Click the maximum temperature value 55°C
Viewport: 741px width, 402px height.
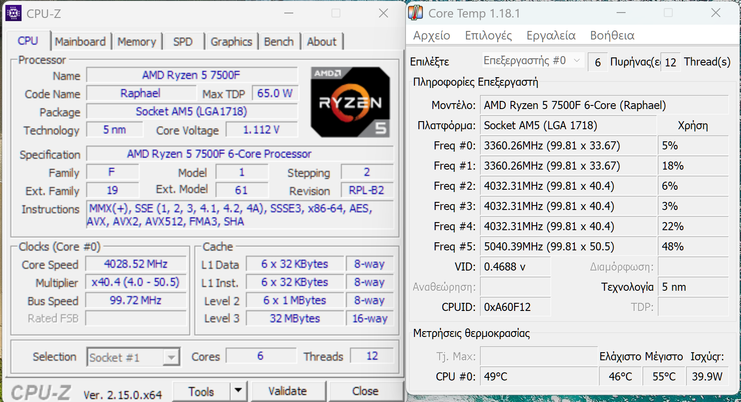pos(664,376)
